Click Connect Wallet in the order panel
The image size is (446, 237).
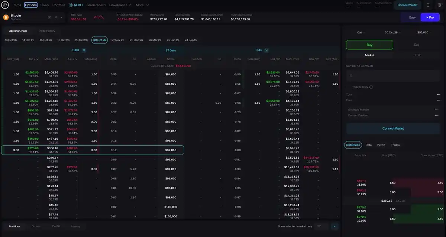point(393,129)
